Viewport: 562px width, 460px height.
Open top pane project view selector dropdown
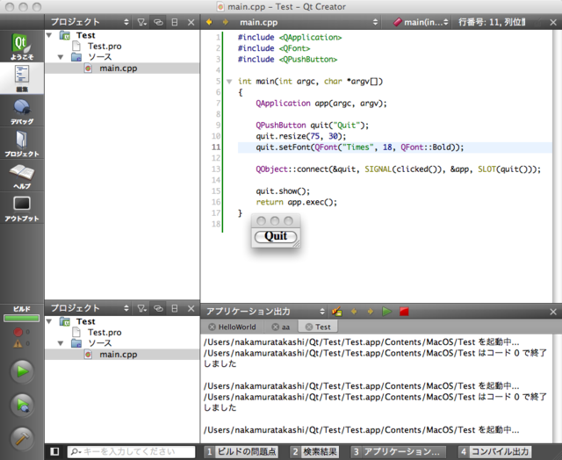coord(89,22)
